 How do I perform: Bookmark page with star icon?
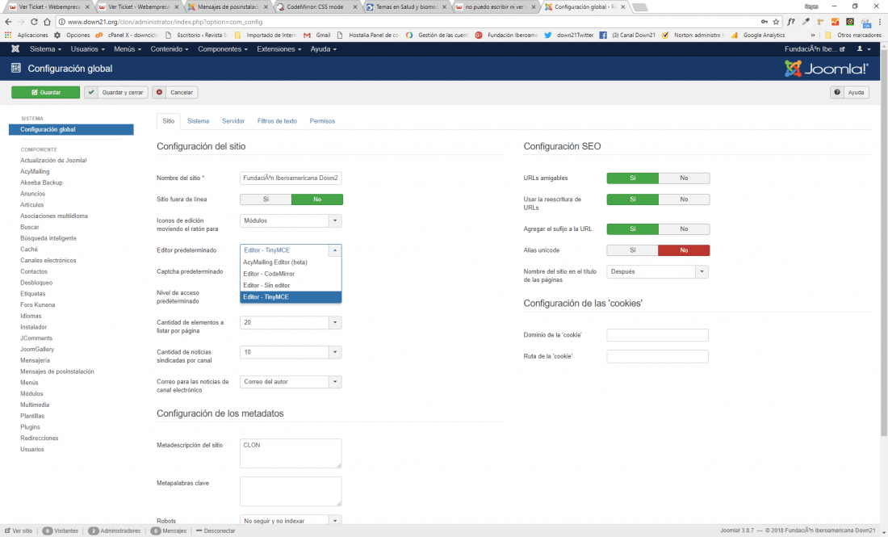tap(776, 22)
